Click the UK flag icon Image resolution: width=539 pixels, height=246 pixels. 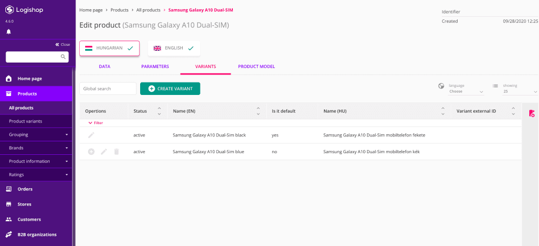157,48
